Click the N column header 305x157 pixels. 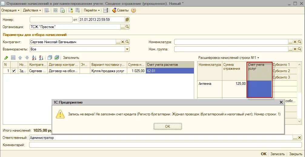(x=7, y=65)
